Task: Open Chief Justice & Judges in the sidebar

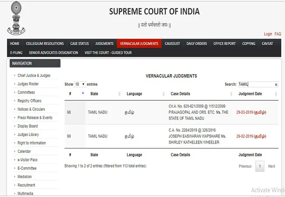Action: [34, 75]
